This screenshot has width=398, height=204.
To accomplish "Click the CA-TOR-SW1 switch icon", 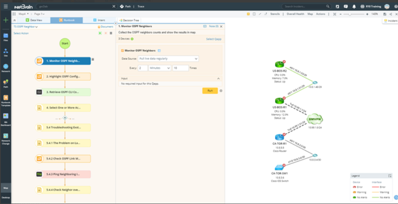I will pos(279,167).
